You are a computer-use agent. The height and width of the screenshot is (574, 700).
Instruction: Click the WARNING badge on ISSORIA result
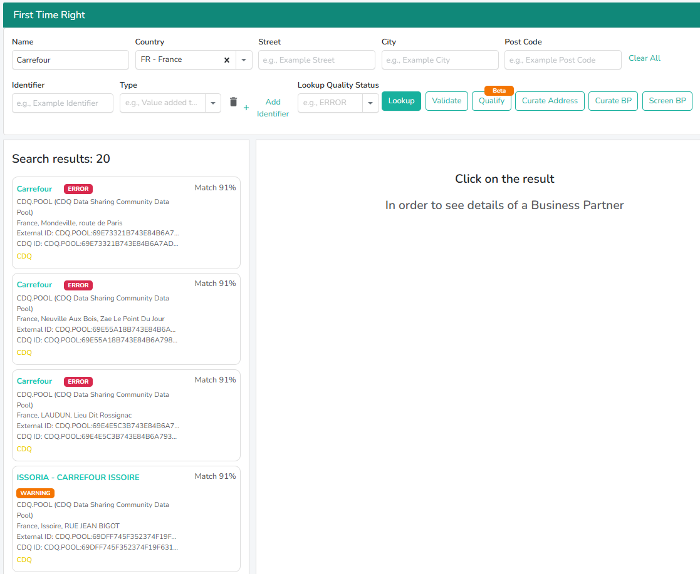coord(35,493)
